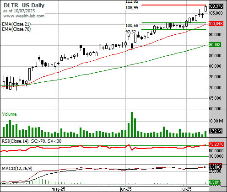Click the 73,2370 RSI value tag

216,144
